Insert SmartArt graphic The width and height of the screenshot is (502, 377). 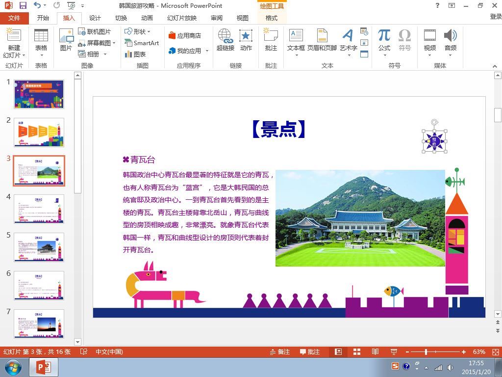pyautogui.click(x=142, y=43)
